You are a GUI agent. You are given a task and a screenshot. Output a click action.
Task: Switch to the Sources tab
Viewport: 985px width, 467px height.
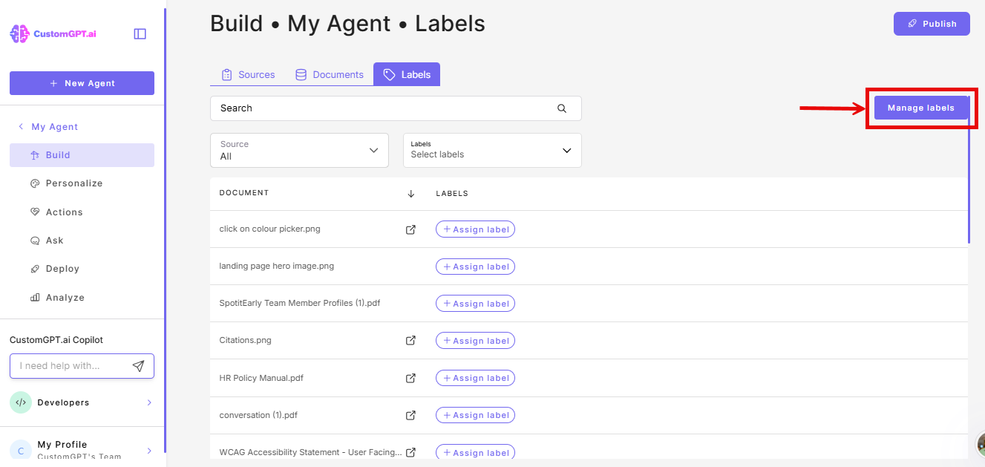click(248, 74)
